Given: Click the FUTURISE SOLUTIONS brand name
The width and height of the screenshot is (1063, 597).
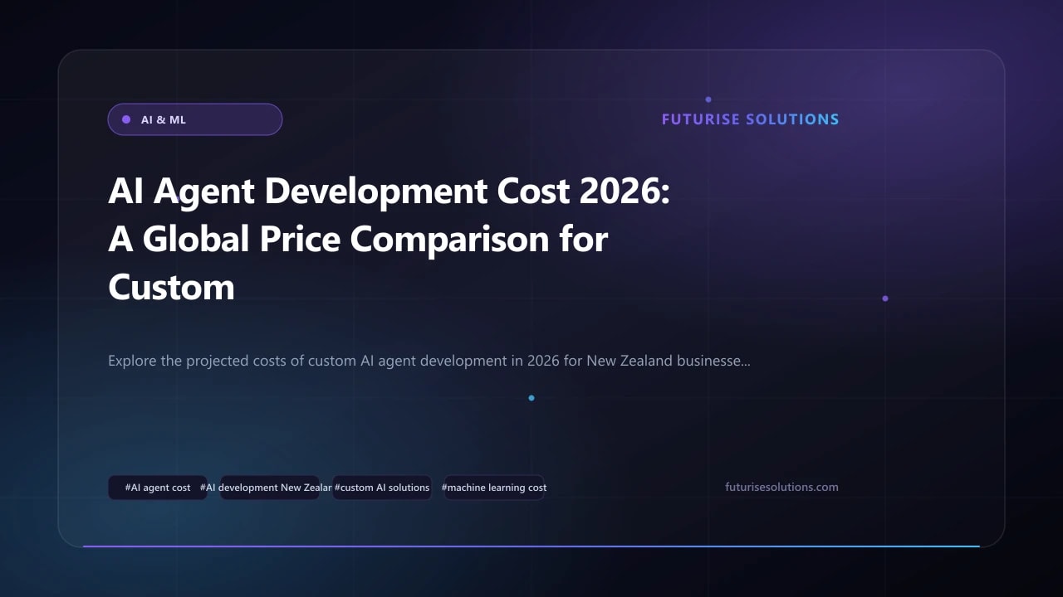Looking at the screenshot, I should [750, 119].
